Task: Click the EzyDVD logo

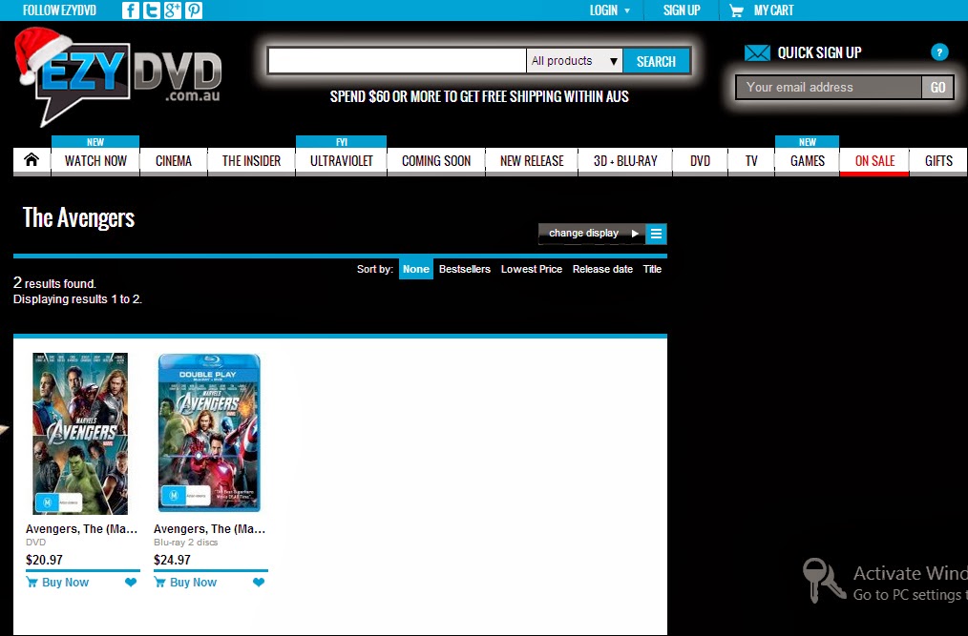Action: click(118, 77)
